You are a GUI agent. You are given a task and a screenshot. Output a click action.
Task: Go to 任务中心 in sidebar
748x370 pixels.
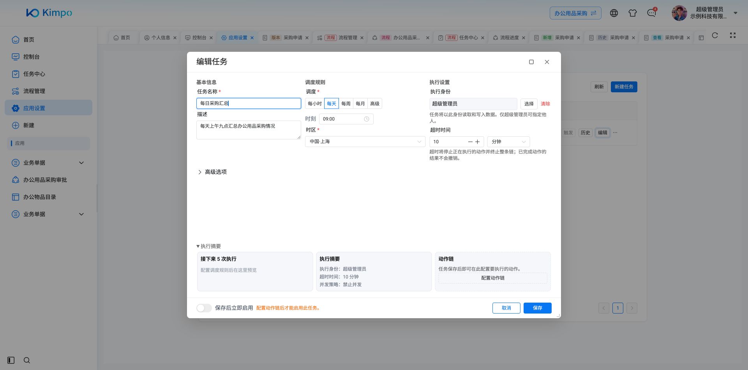[48, 74]
